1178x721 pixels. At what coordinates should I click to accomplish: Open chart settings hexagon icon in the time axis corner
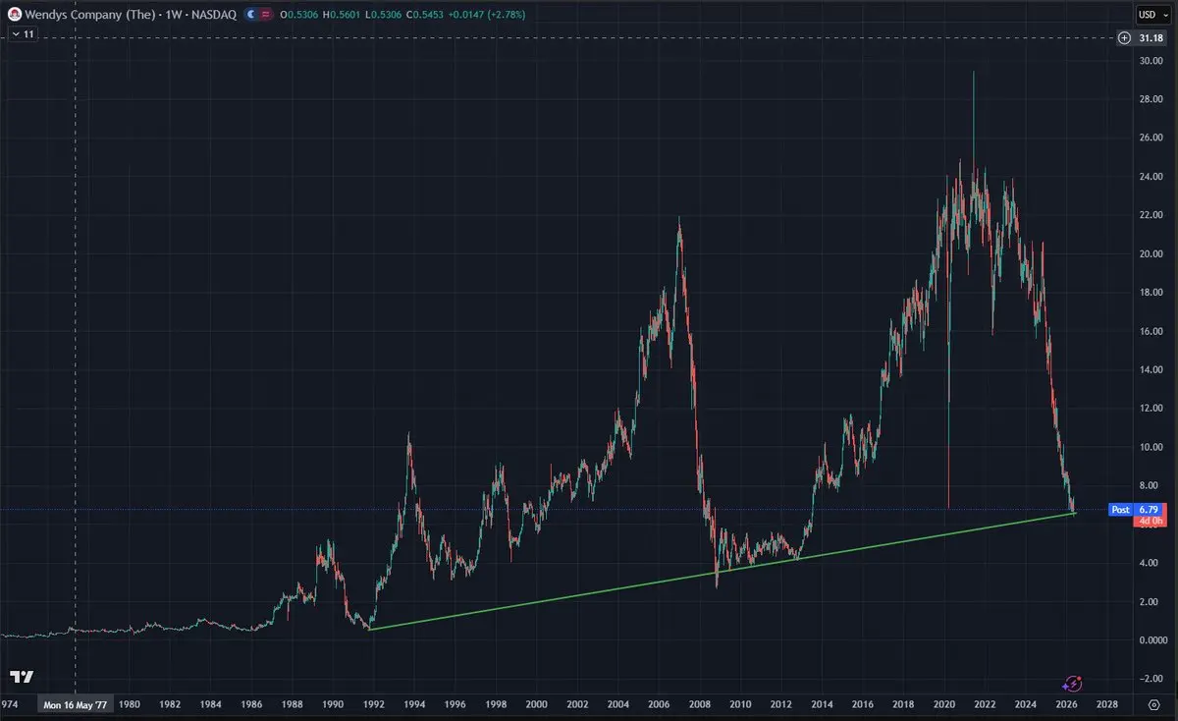click(x=1154, y=704)
